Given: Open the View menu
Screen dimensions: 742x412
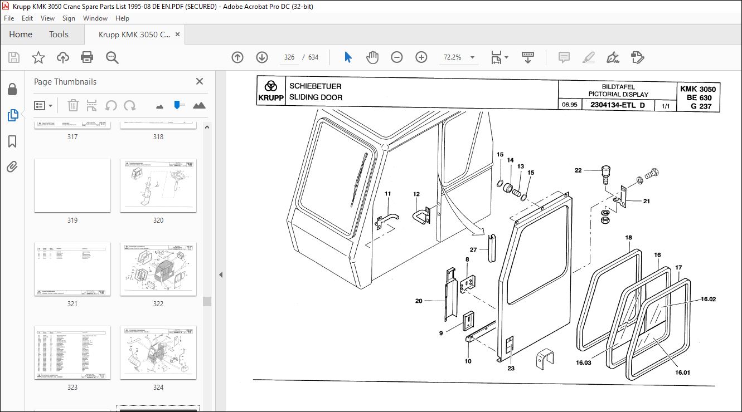Looking at the screenshot, I should [x=47, y=18].
